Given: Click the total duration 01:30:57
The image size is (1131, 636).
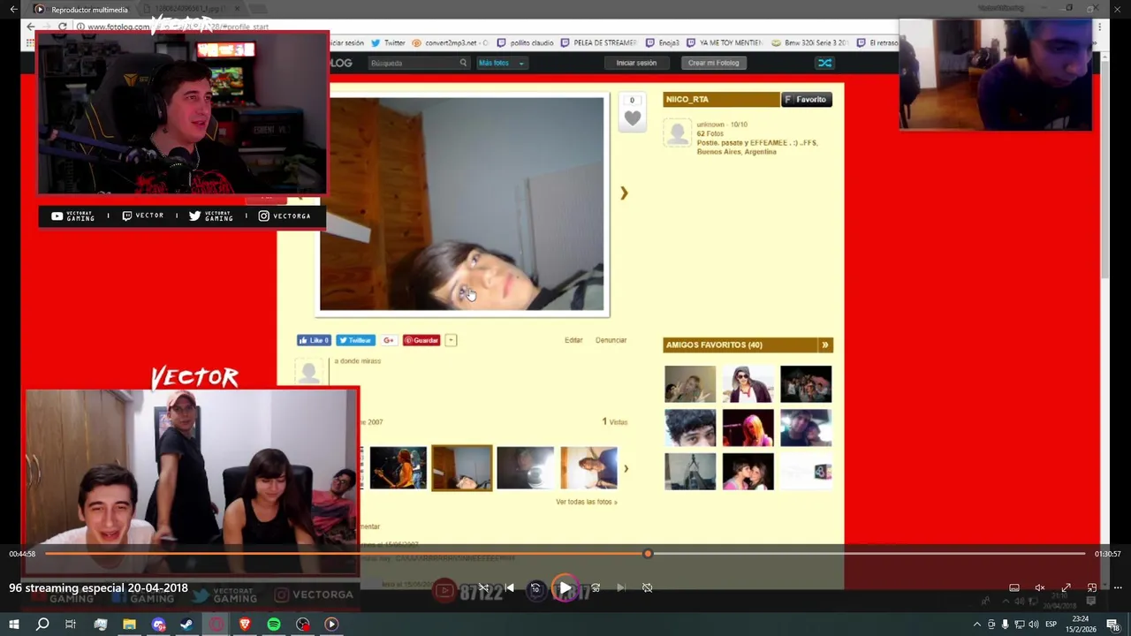Looking at the screenshot, I should coord(1108,554).
